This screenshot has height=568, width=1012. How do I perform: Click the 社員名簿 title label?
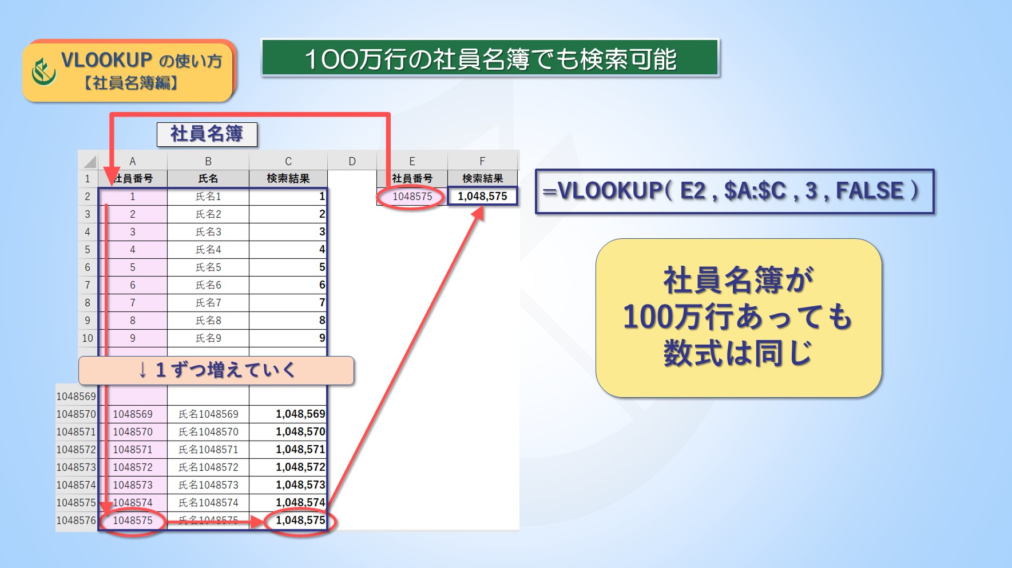pyautogui.click(x=207, y=134)
